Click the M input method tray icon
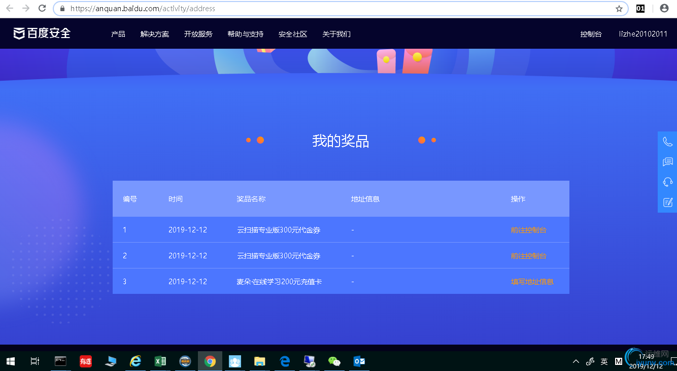This screenshot has height=371, width=677. (x=619, y=361)
